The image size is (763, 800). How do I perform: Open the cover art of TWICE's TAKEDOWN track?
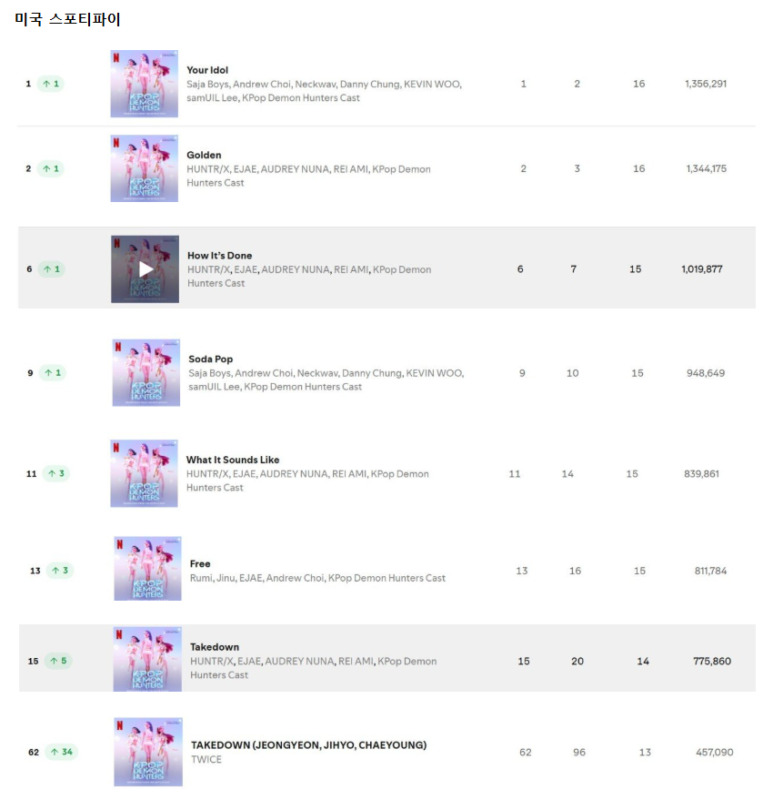click(147, 752)
